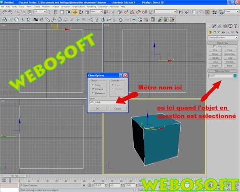This screenshot has width=240, height=192.
Task: Click the Pyramid primitive button
Action: [x=230, y=62]
